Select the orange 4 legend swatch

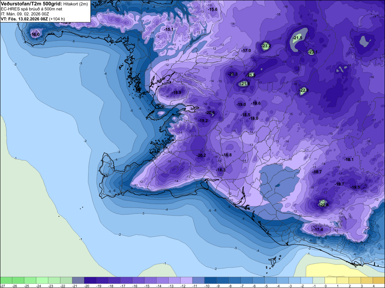pyautogui.click(x=379, y=280)
